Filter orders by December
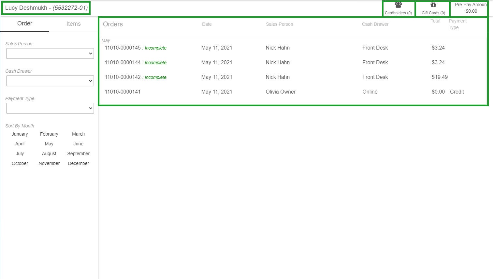 [79, 163]
